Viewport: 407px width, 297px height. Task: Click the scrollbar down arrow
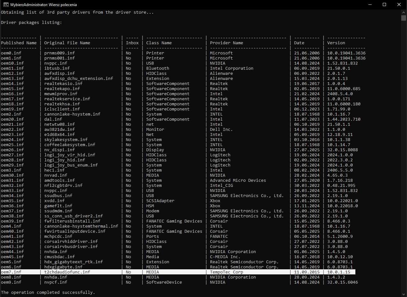point(404,294)
